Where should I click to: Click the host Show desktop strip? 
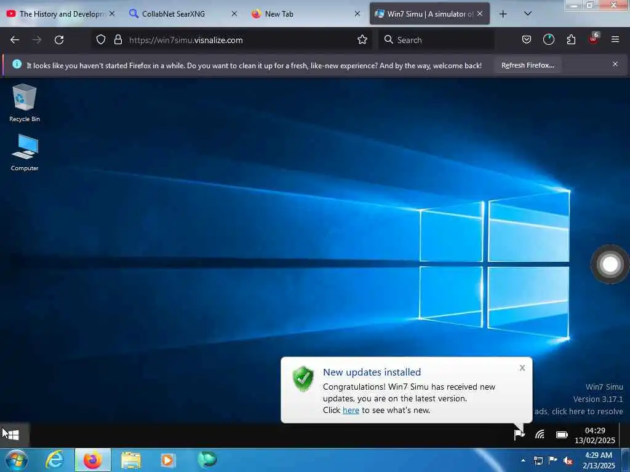coord(626,460)
